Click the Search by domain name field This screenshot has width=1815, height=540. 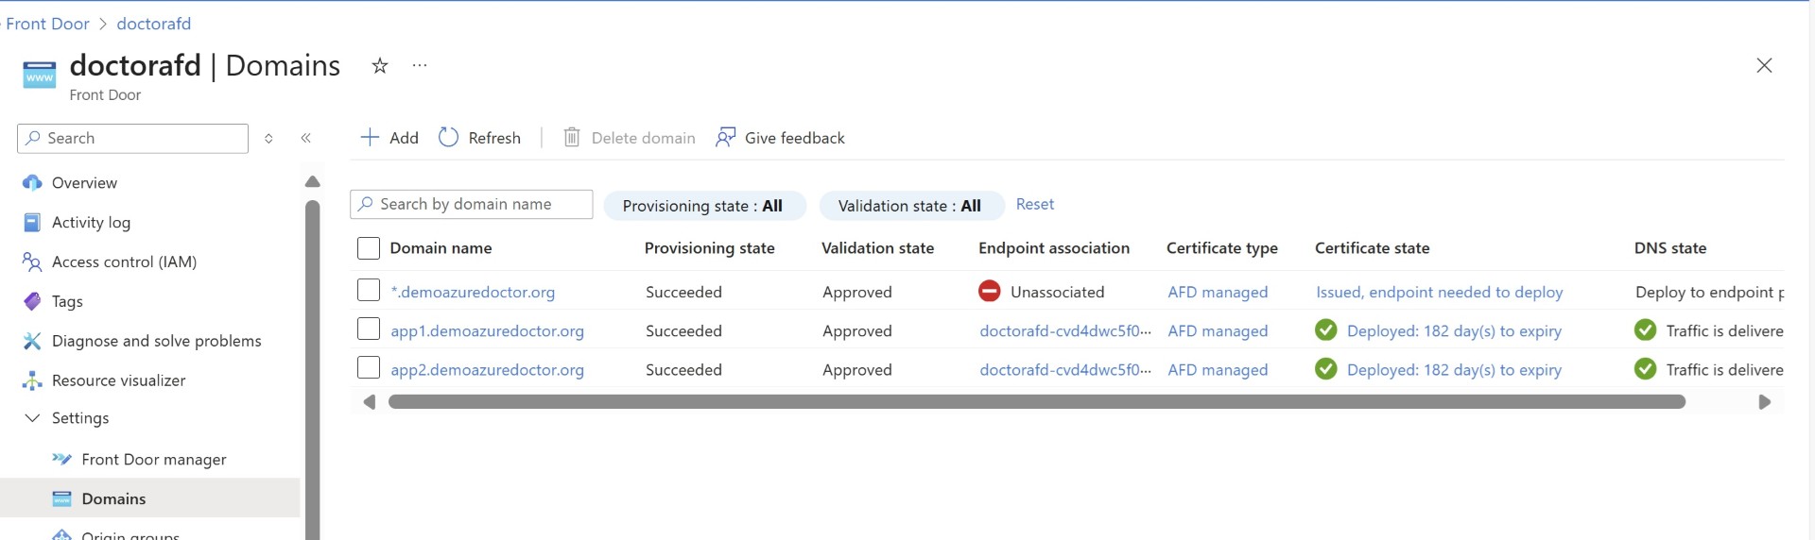[472, 204]
